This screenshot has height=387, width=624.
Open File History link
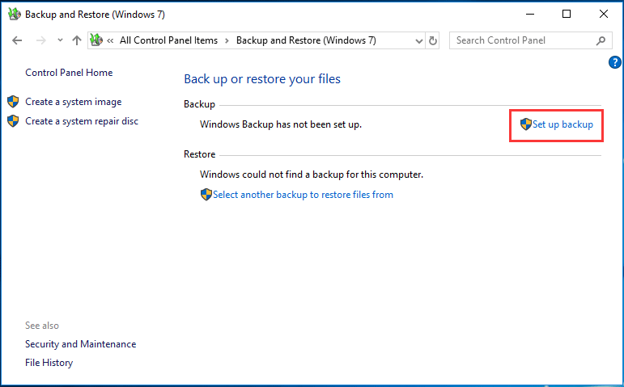point(49,363)
